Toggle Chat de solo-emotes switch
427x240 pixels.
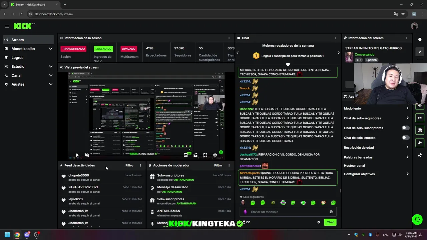[405, 138]
